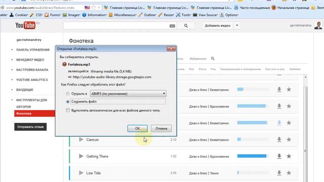Image resolution: width=324 pixels, height=182 pixels.
Task: Click the Getting There popularity bar
Action: (253, 156)
